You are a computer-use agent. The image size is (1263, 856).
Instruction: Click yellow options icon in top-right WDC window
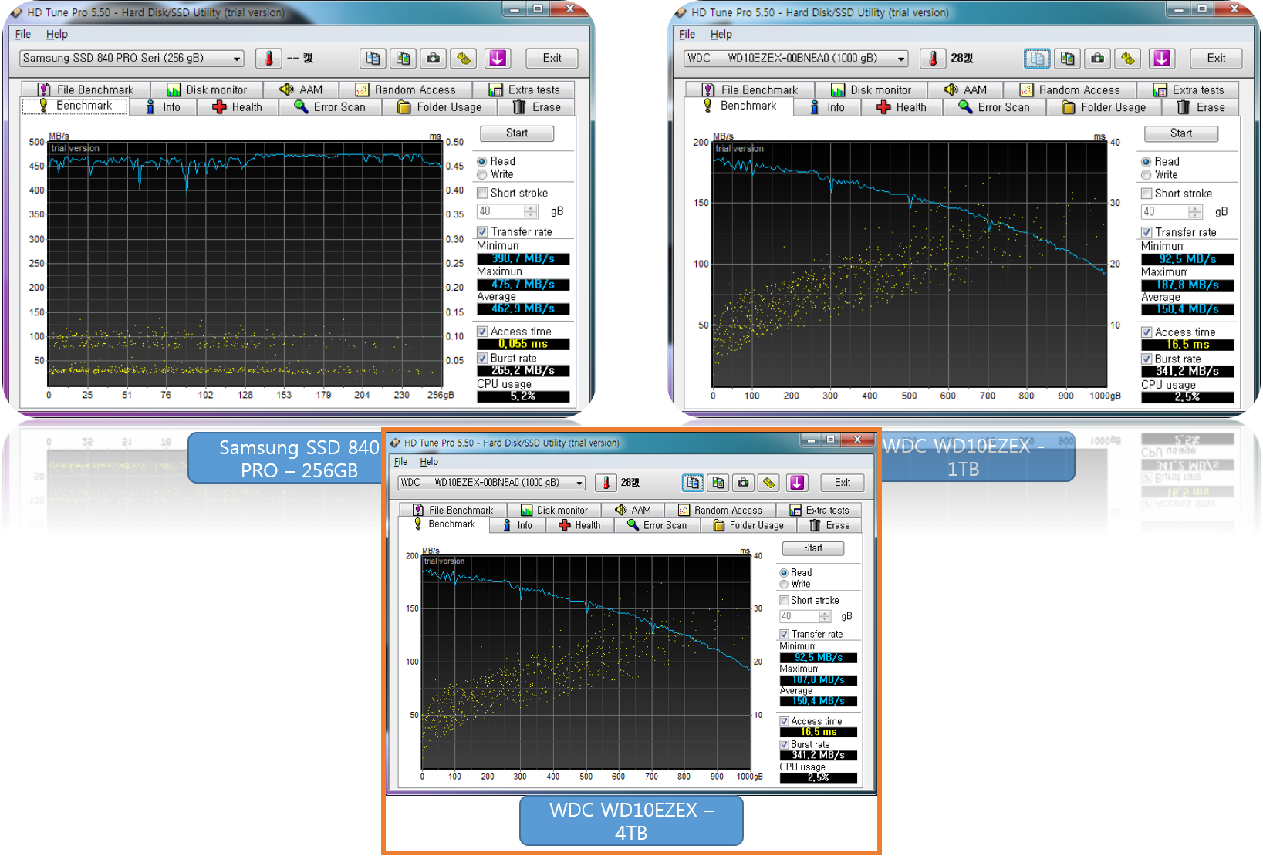point(1128,59)
